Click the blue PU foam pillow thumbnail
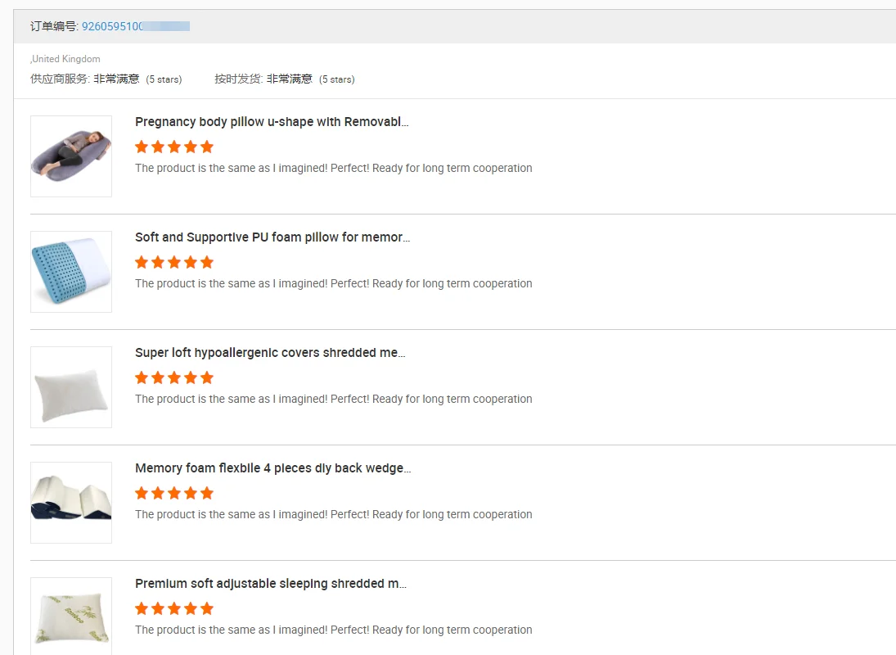The width and height of the screenshot is (896, 655). click(71, 271)
